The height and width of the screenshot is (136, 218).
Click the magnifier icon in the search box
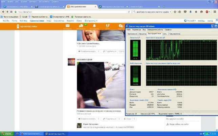click(134, 12)
